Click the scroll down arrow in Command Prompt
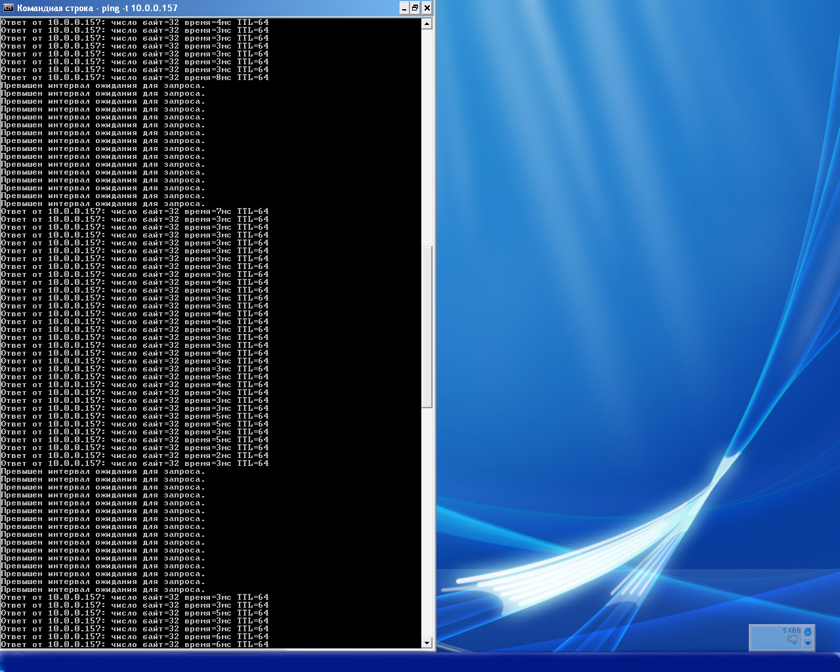840x672 pixels. pos(427,643)
